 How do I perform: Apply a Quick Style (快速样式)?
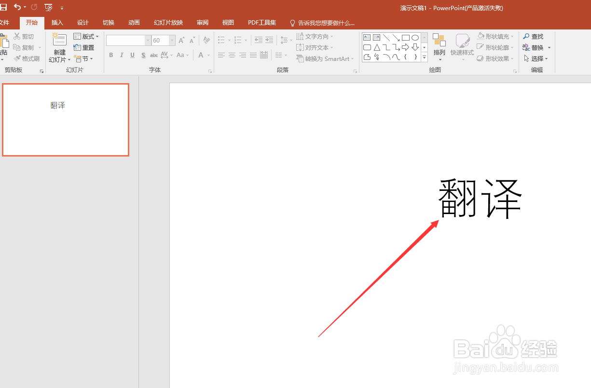point(462,47)
